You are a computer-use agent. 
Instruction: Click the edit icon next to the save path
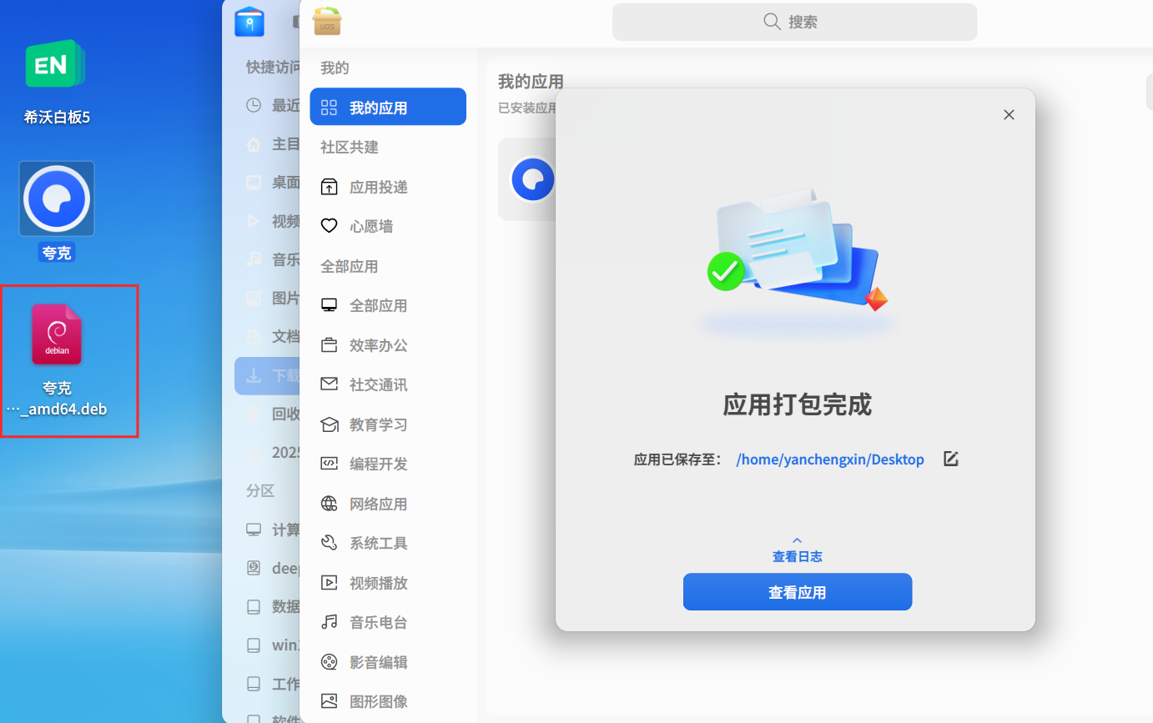point(950,459)
